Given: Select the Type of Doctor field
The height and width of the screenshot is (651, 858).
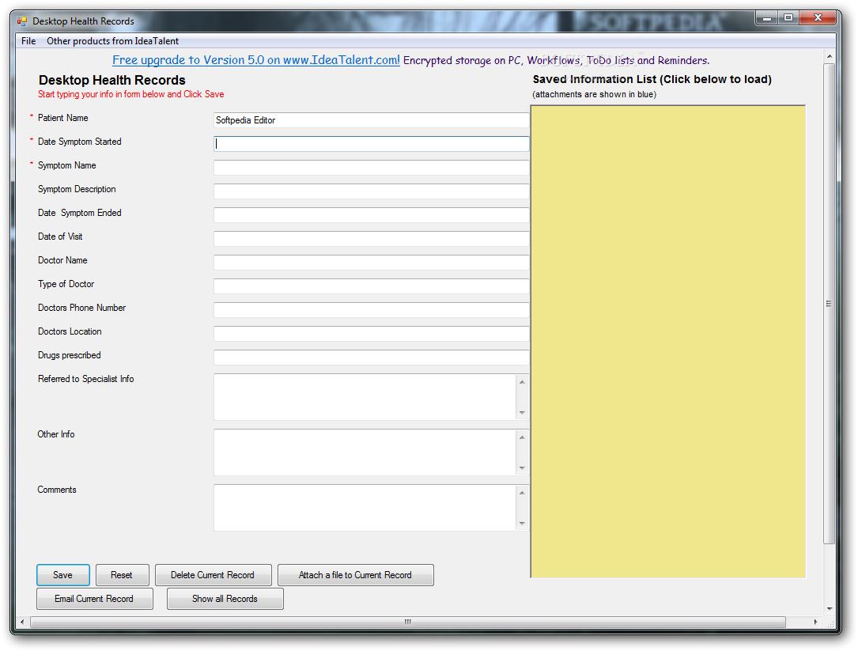Looking at the screenshot, I should coord(371,286).
